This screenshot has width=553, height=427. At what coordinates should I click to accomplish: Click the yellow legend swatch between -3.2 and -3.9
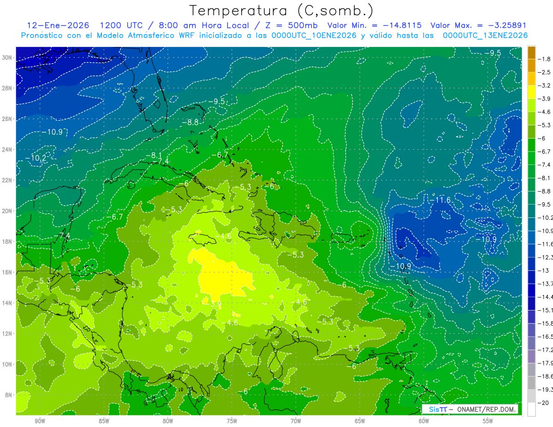[531, 92]
